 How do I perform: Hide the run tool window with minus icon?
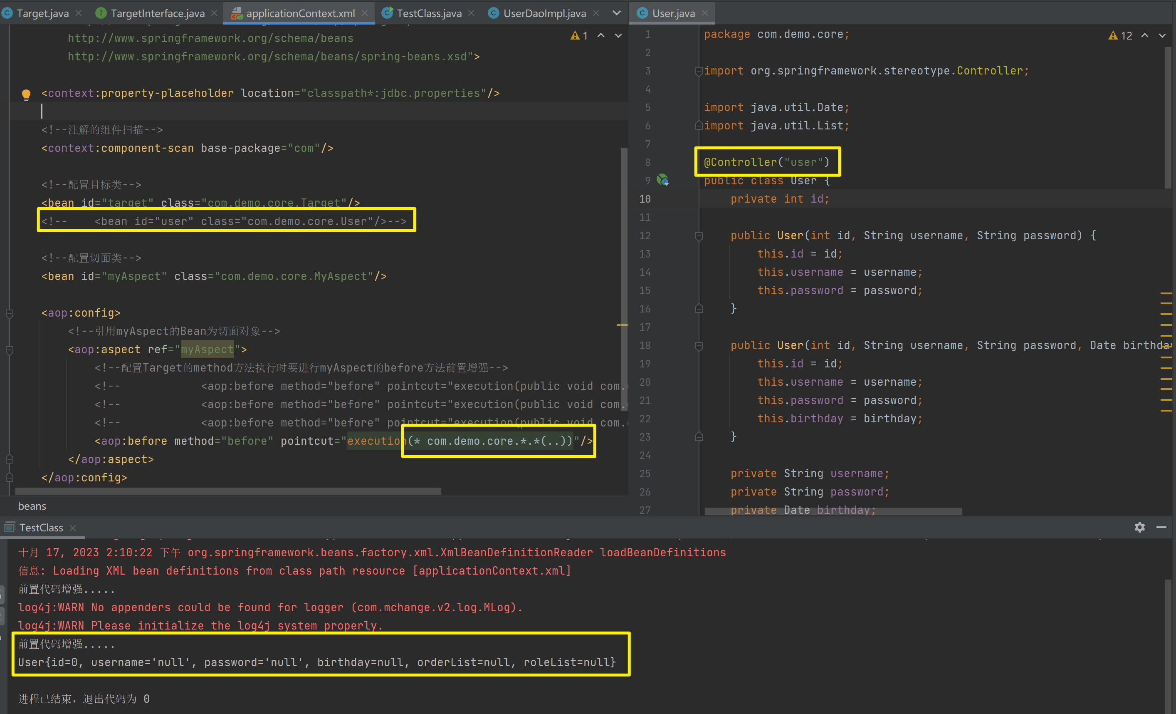1161,527
